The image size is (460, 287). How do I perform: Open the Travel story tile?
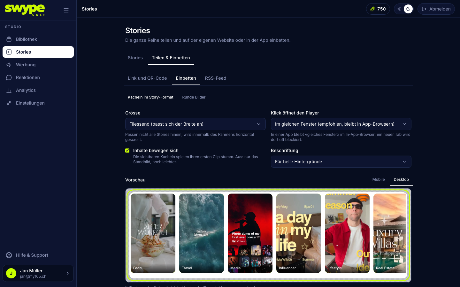(x=202, y=233)
